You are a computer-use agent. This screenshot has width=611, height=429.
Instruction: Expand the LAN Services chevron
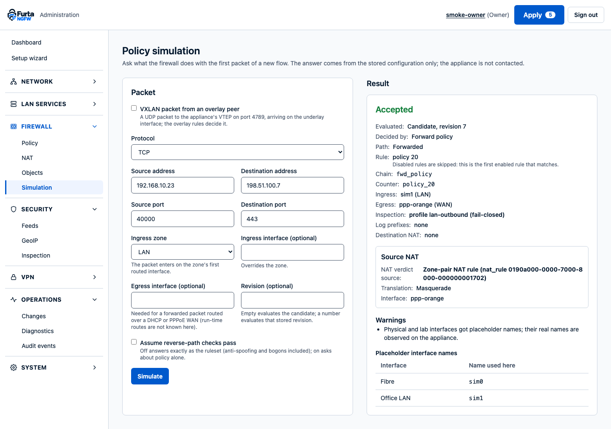[95, 104]
